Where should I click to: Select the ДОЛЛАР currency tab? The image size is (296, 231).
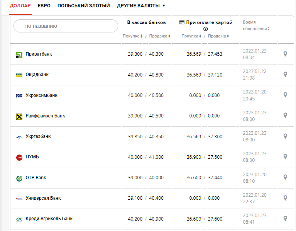(20, 6)
